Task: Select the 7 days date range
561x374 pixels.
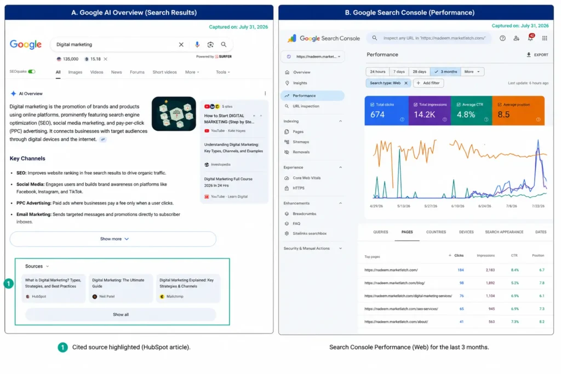Action: coord(399,72)
